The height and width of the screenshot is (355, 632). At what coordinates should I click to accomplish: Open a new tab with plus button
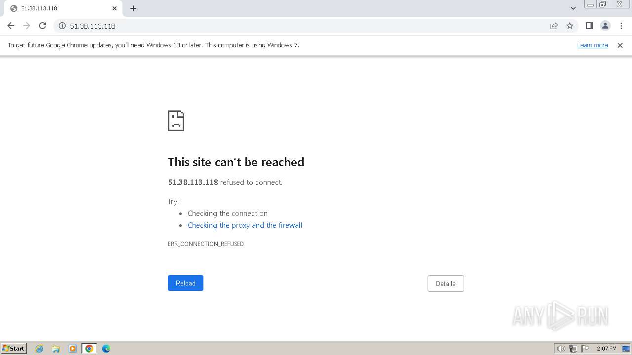pyautogui.click(x=133, y=8)
